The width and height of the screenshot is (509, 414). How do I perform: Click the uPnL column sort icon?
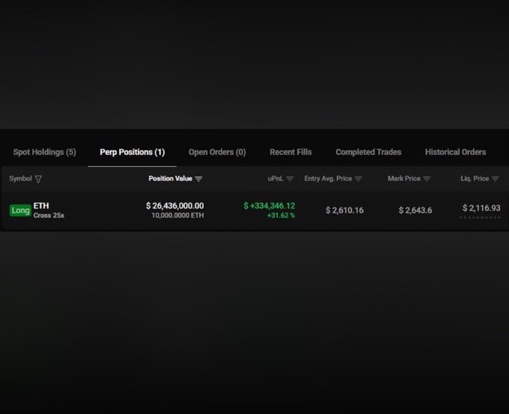(x=290, y=179)
